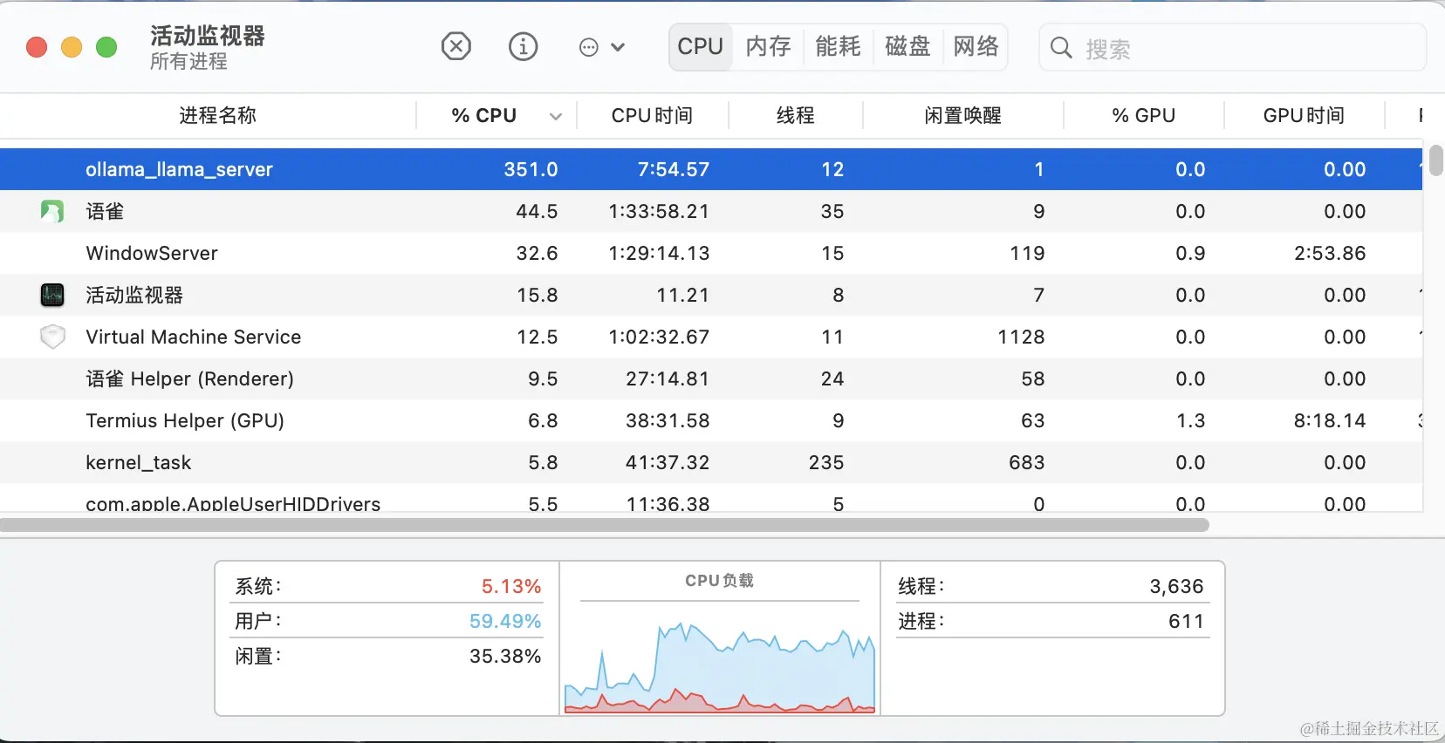This screenshot has height=743, width=1445.
Task: Click CPU time 1:33:58.21 for 语雀
Action: click(x=659, y=211)
